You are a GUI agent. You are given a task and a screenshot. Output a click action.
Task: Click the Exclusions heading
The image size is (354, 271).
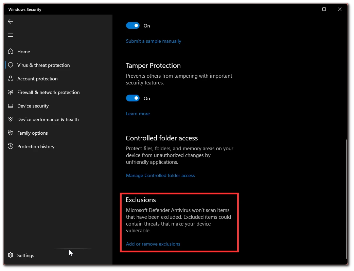click(x=141, y=200)
